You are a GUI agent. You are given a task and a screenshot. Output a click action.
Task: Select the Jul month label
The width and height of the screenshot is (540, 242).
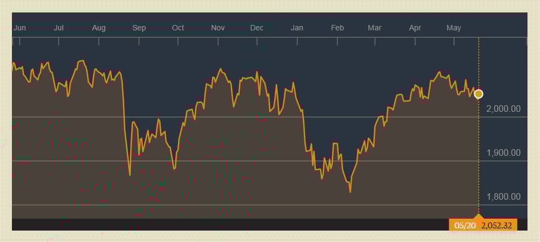pyautogui.click(x=59, y=28)
